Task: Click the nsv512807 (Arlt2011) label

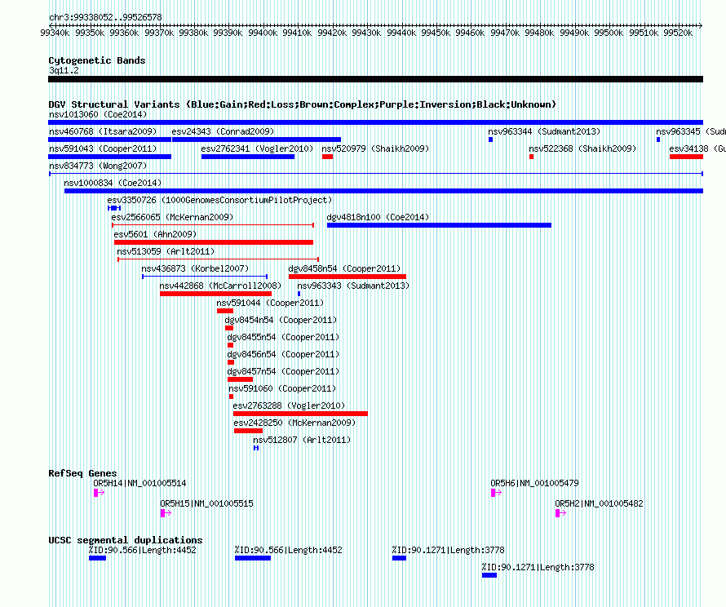Action: coord(302,440)
